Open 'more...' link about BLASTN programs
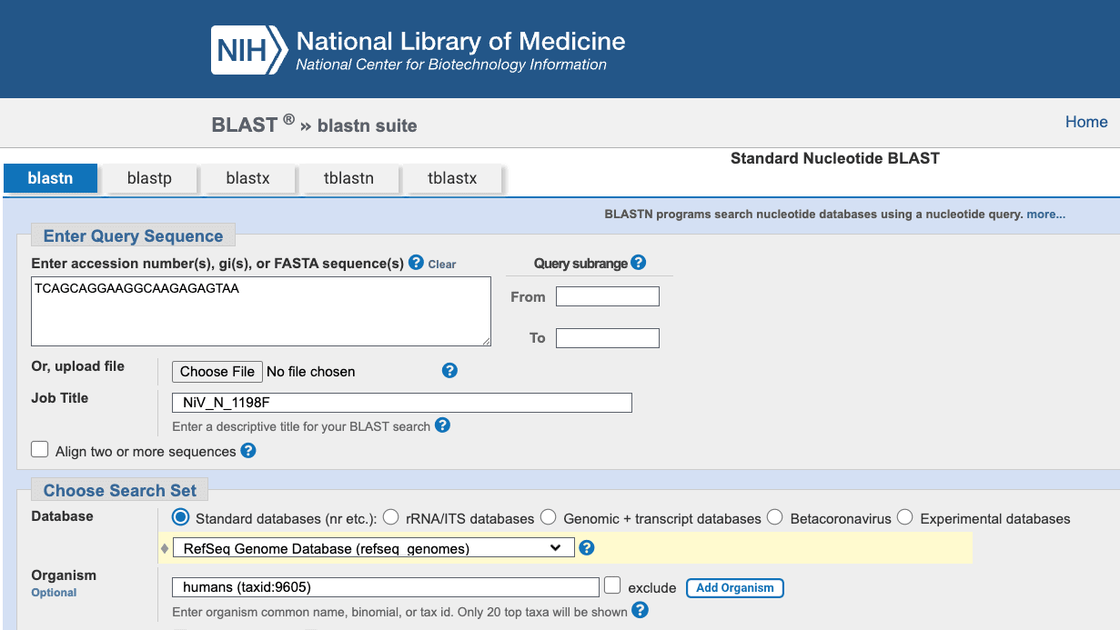 pos(1046,215)
